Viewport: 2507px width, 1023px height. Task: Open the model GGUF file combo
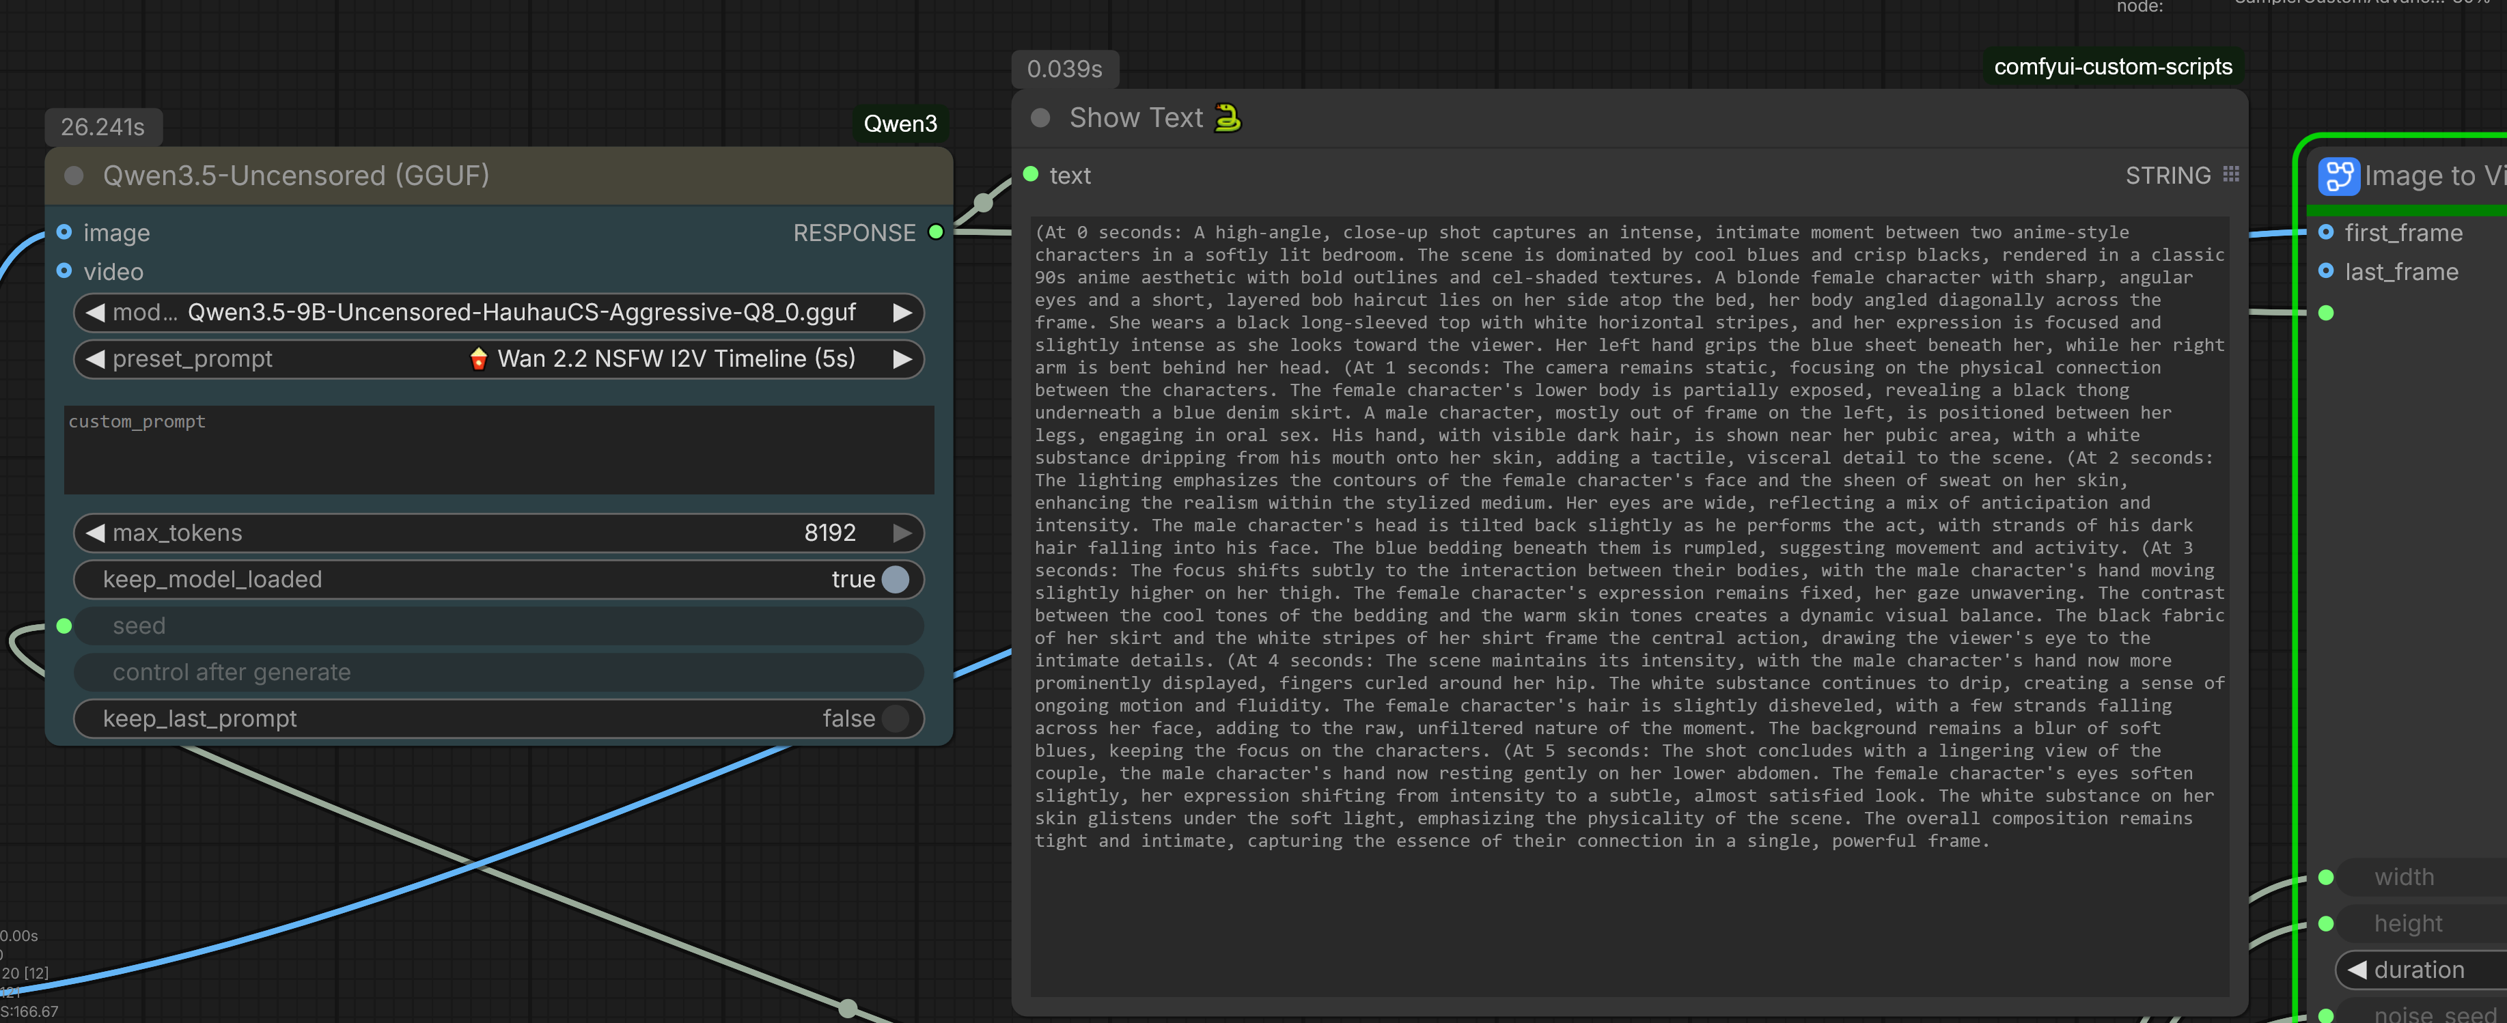pyautogui.click(x=498, y=313)
